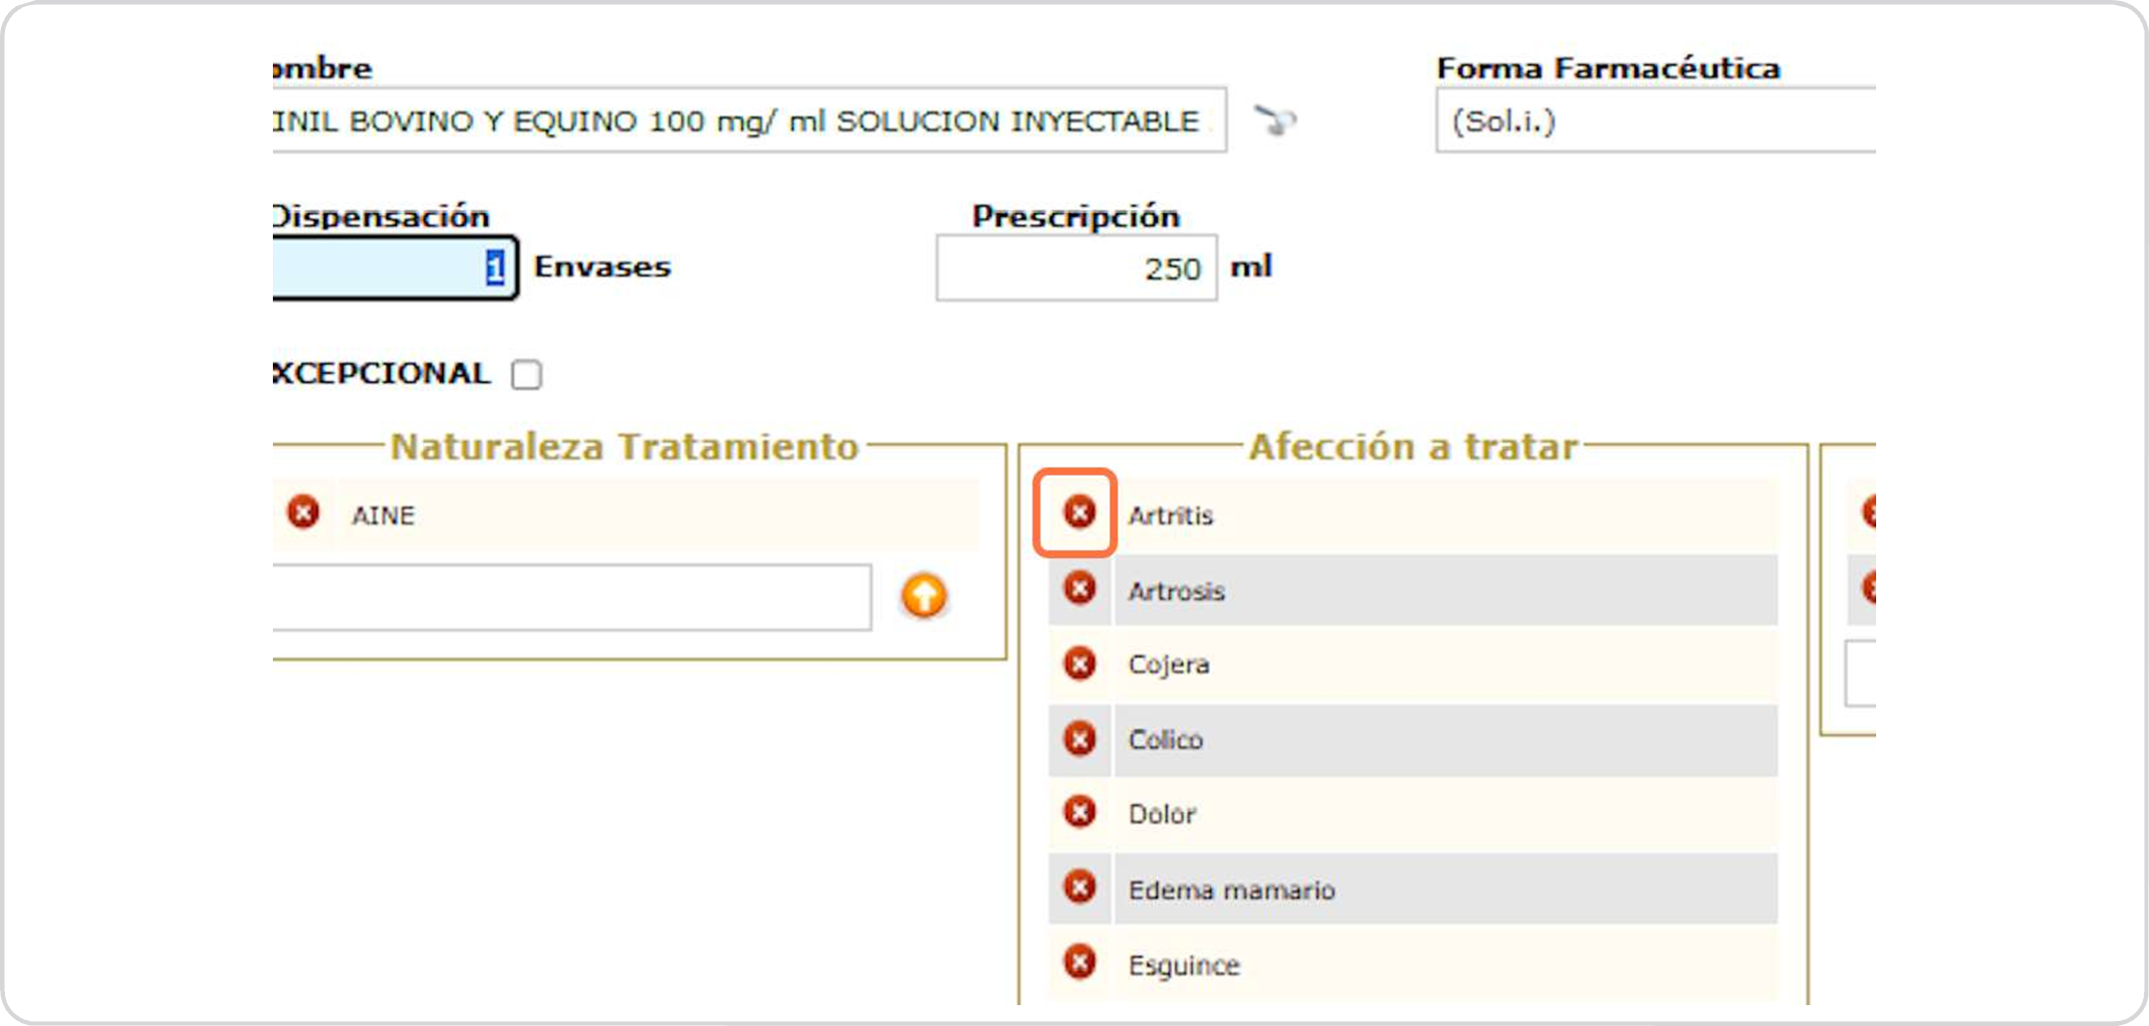The height and width of the screenshot is (1026, 2149).
Task: Click the Dispensación envases input
Action: (x=393, y=268)
